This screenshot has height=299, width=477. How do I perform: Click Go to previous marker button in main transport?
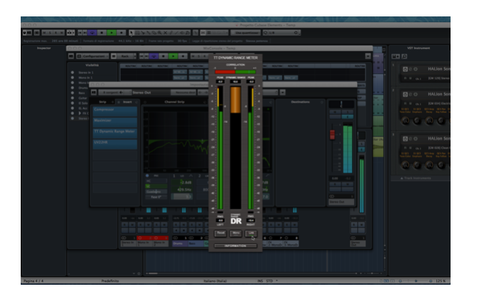80,33
